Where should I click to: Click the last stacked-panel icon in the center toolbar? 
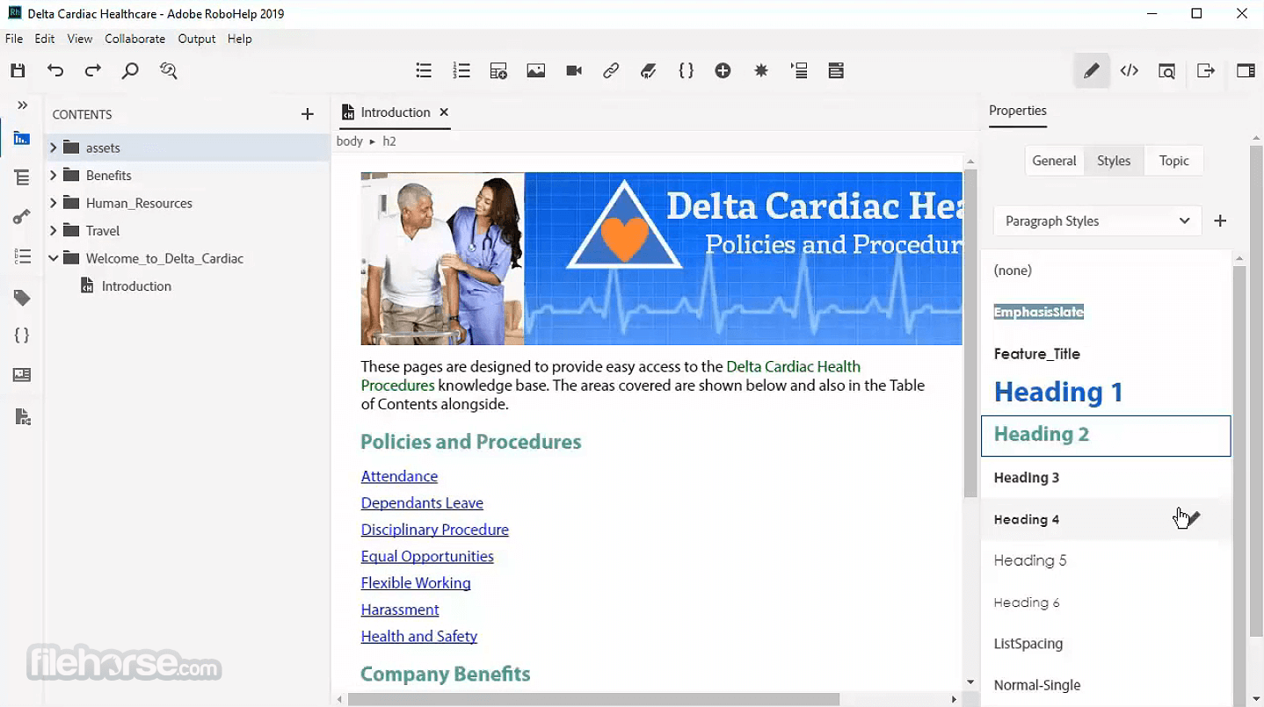(836, 71)
